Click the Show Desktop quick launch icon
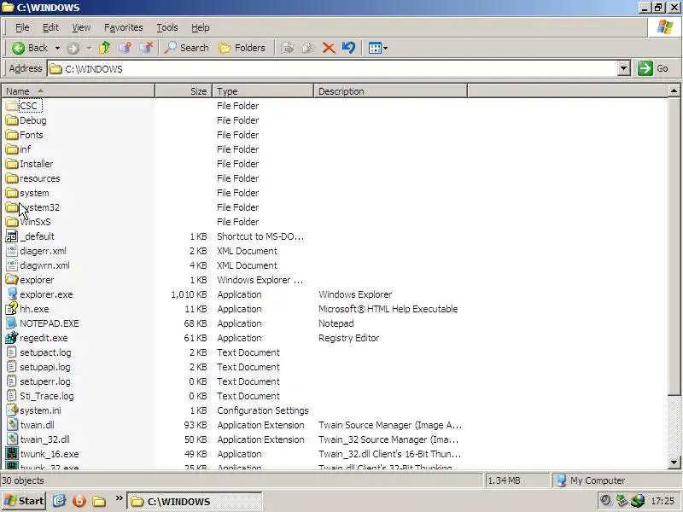 point(59,501)
